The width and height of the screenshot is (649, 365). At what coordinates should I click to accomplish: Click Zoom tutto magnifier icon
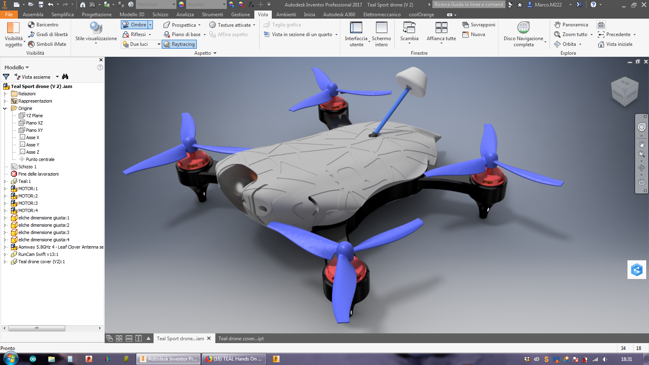[557, 34]
